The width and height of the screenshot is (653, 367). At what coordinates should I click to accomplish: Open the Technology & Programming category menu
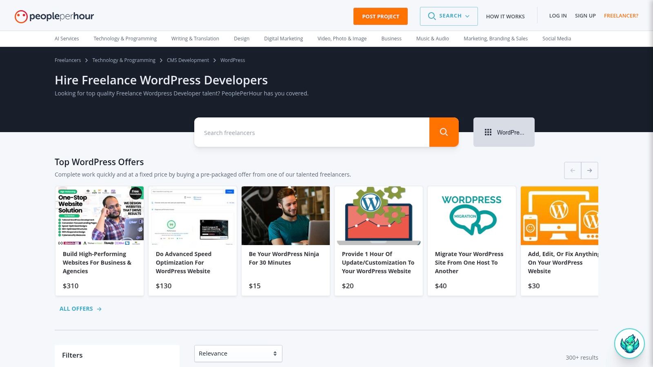coord(125,38)
